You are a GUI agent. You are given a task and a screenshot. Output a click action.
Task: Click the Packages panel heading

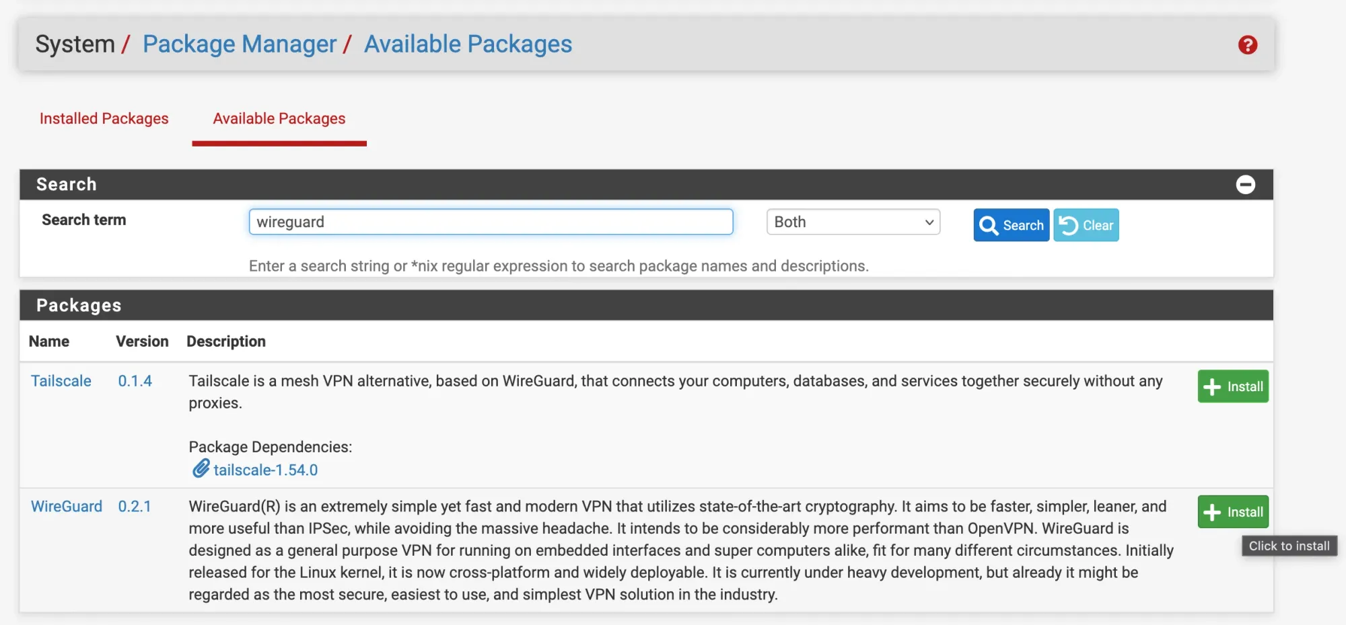pyautogui.click(x=79, y=305)
